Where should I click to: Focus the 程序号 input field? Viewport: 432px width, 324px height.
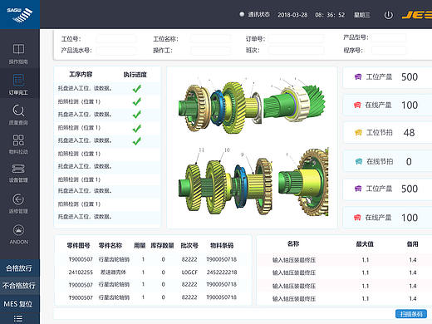point(389,51)
